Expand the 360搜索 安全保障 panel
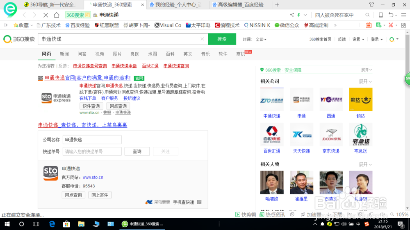The width and height of the screenshot is (410, 230). [x=367, y=70]
